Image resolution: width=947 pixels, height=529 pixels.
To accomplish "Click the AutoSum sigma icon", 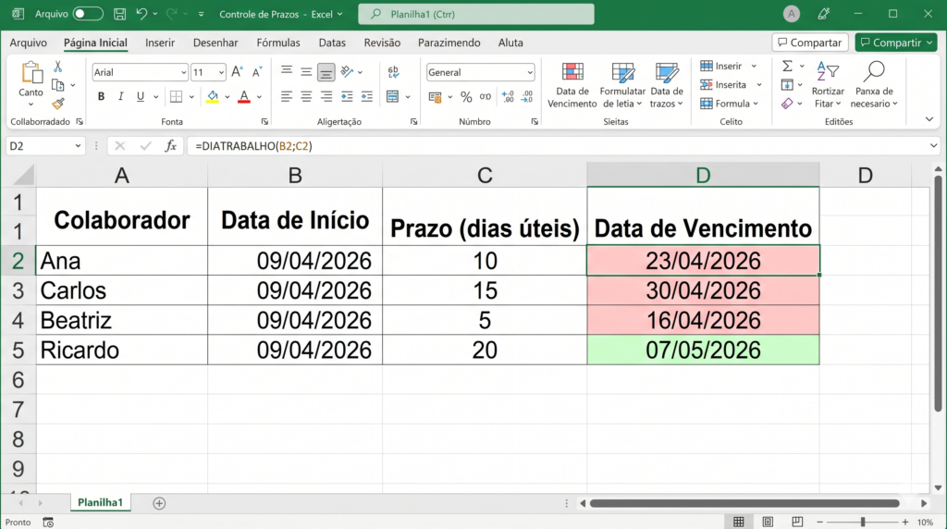I will [x=788, y=66].
